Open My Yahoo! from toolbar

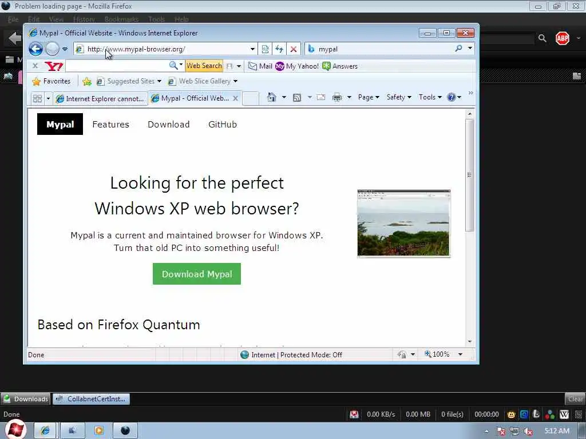click(297, 66)
